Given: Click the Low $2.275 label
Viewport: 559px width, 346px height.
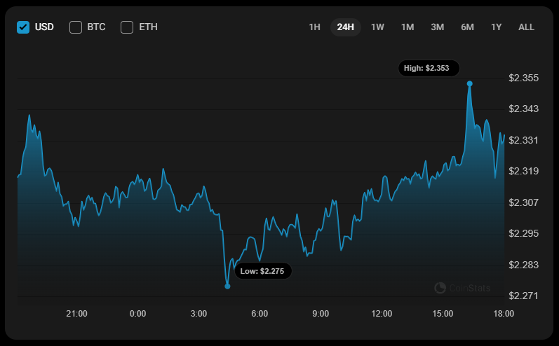Looking at the screenshot, I should [x=263, y=271].
